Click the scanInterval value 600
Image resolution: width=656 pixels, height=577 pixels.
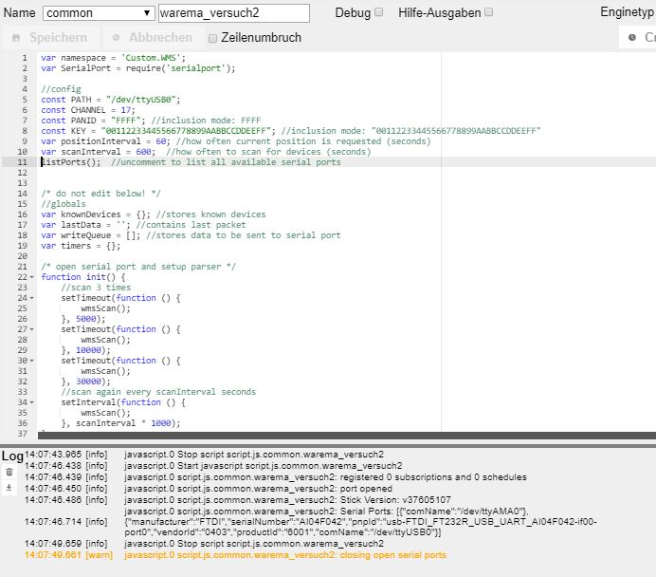(143, 152)
